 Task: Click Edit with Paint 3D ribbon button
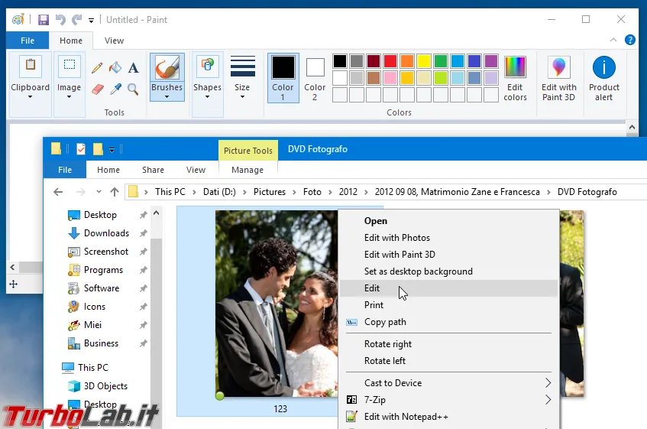point(558,79)
